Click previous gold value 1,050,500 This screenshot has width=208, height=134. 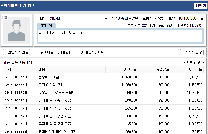tap(130, 132)
